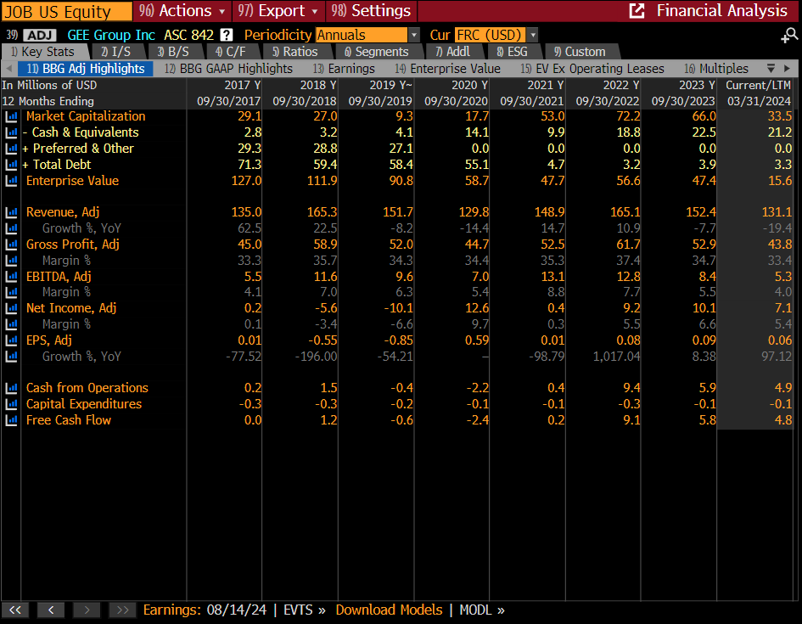Open chart icon for Preferred & Other row
The width and height of the screenshot is (802, 624).
click(11, 149)
